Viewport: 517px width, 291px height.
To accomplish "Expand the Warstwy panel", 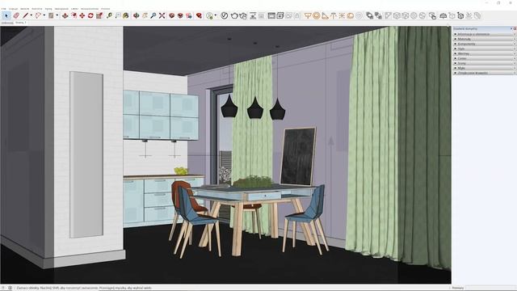I will 484,53.
